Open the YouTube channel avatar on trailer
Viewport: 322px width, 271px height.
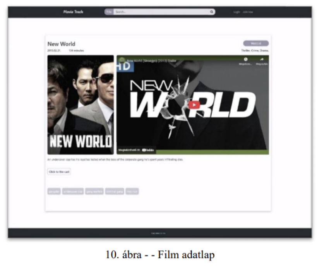(122, 60)
